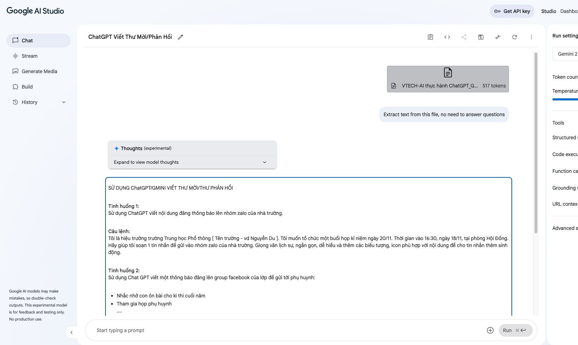The width and height of the screenshot is (578, 345).
Task: Click the Get API key button
Action: coord(512,11)
